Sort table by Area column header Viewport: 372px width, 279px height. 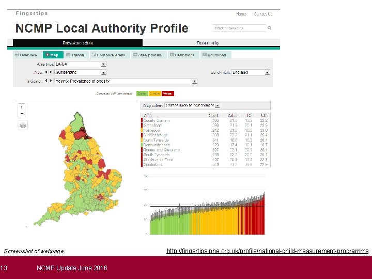click(148, 115)
